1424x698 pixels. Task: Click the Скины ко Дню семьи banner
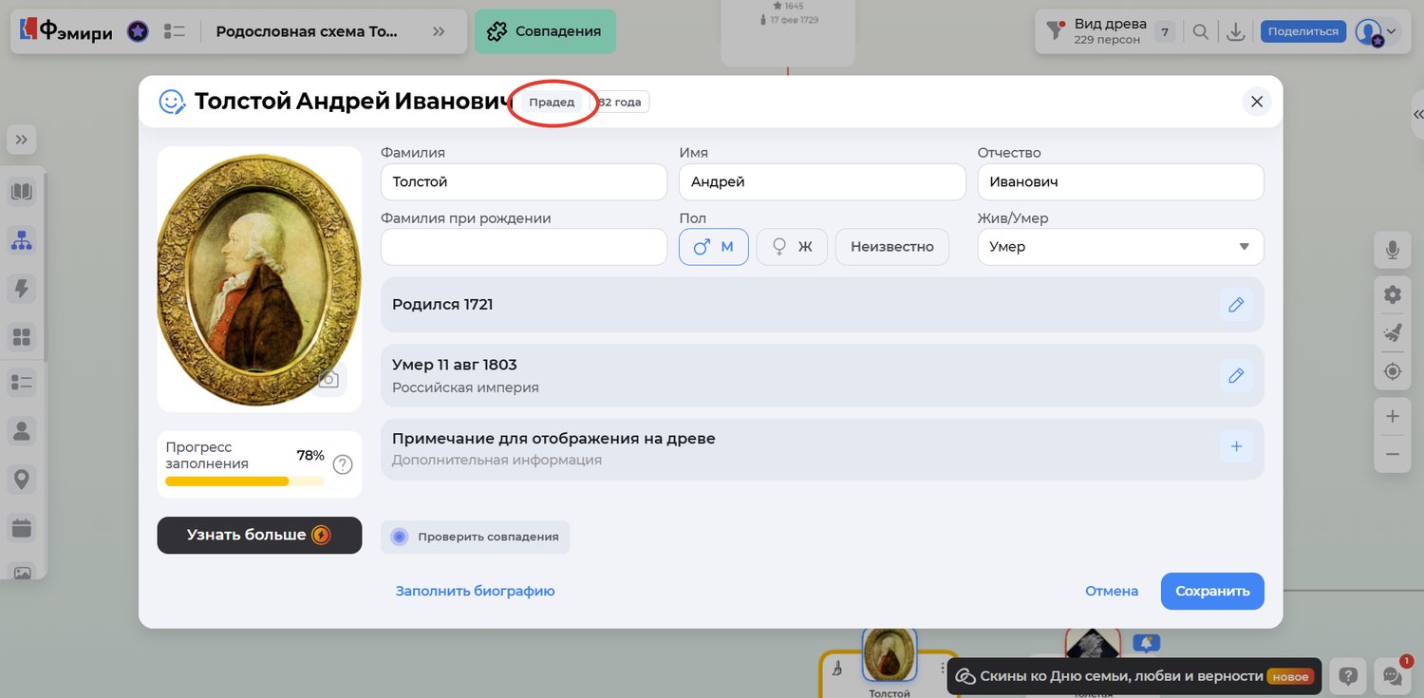coord(1134,676)
